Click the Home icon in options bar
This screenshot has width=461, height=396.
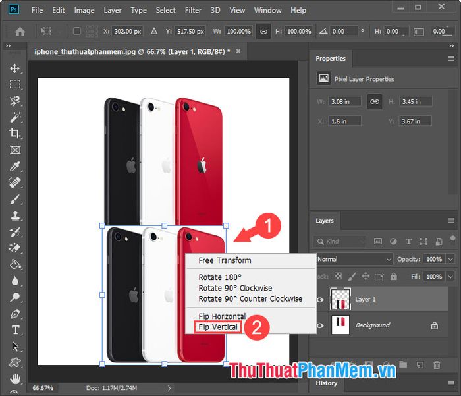pos(20,31)
